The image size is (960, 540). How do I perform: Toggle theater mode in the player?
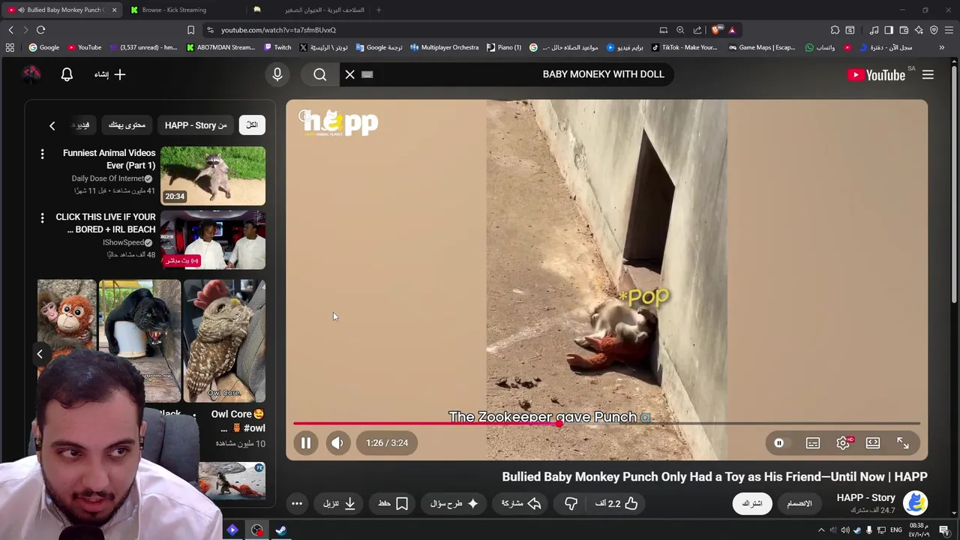click(x=873, y=442)
